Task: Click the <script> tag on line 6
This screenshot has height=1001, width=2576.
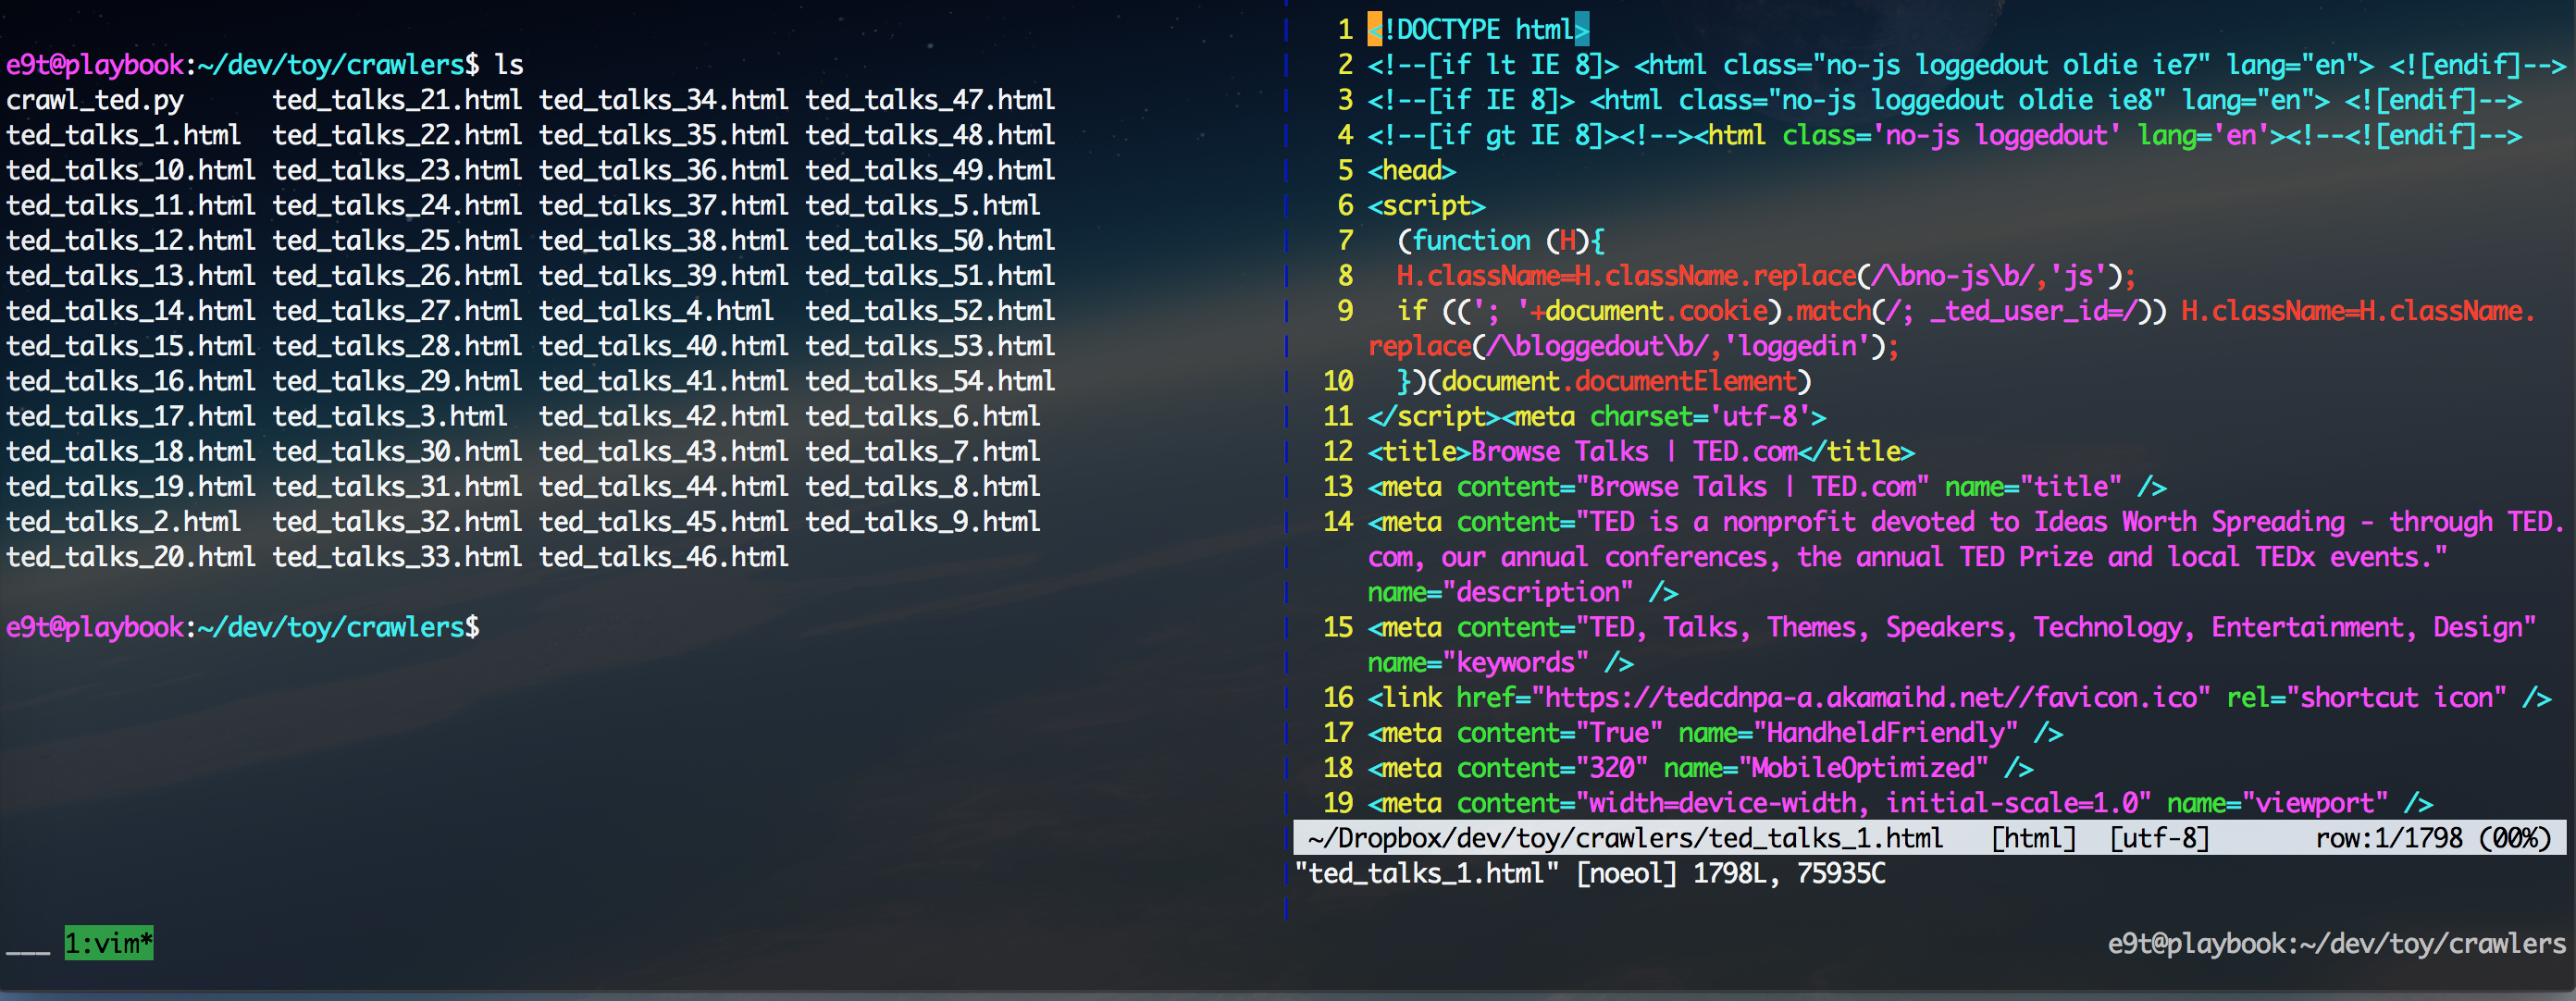Action: pyautogui.click(x=1427, y=205)
